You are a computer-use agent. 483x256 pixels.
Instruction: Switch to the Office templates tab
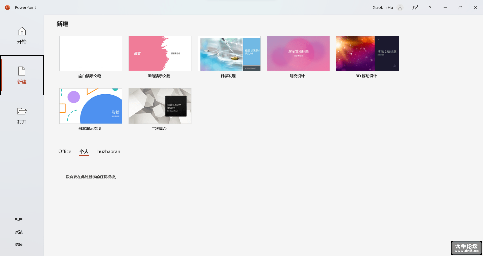(65, 151)
